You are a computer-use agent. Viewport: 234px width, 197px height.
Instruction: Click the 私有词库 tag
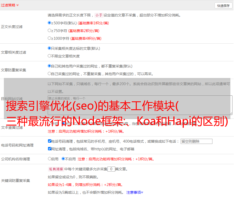[56, 169]
